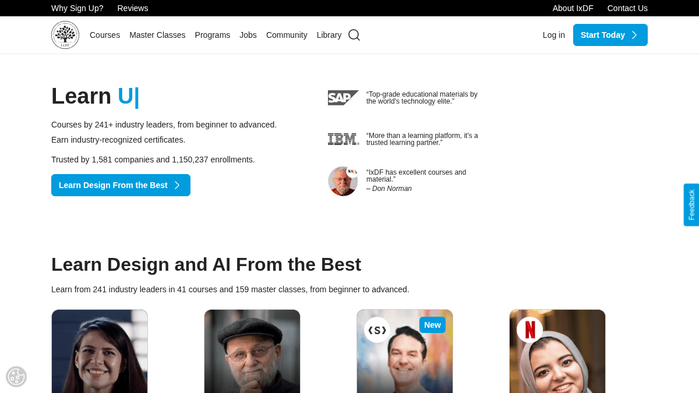Click Don Norman's avatar photo
The width and height of the screenshot is (699, 393).
coord(343,181)
